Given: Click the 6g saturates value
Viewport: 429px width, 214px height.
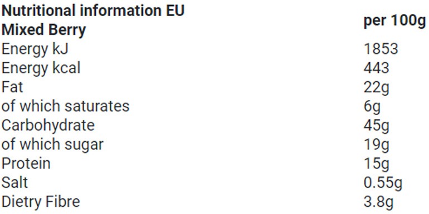Looking at the screenshot, I should pos(372,107).
